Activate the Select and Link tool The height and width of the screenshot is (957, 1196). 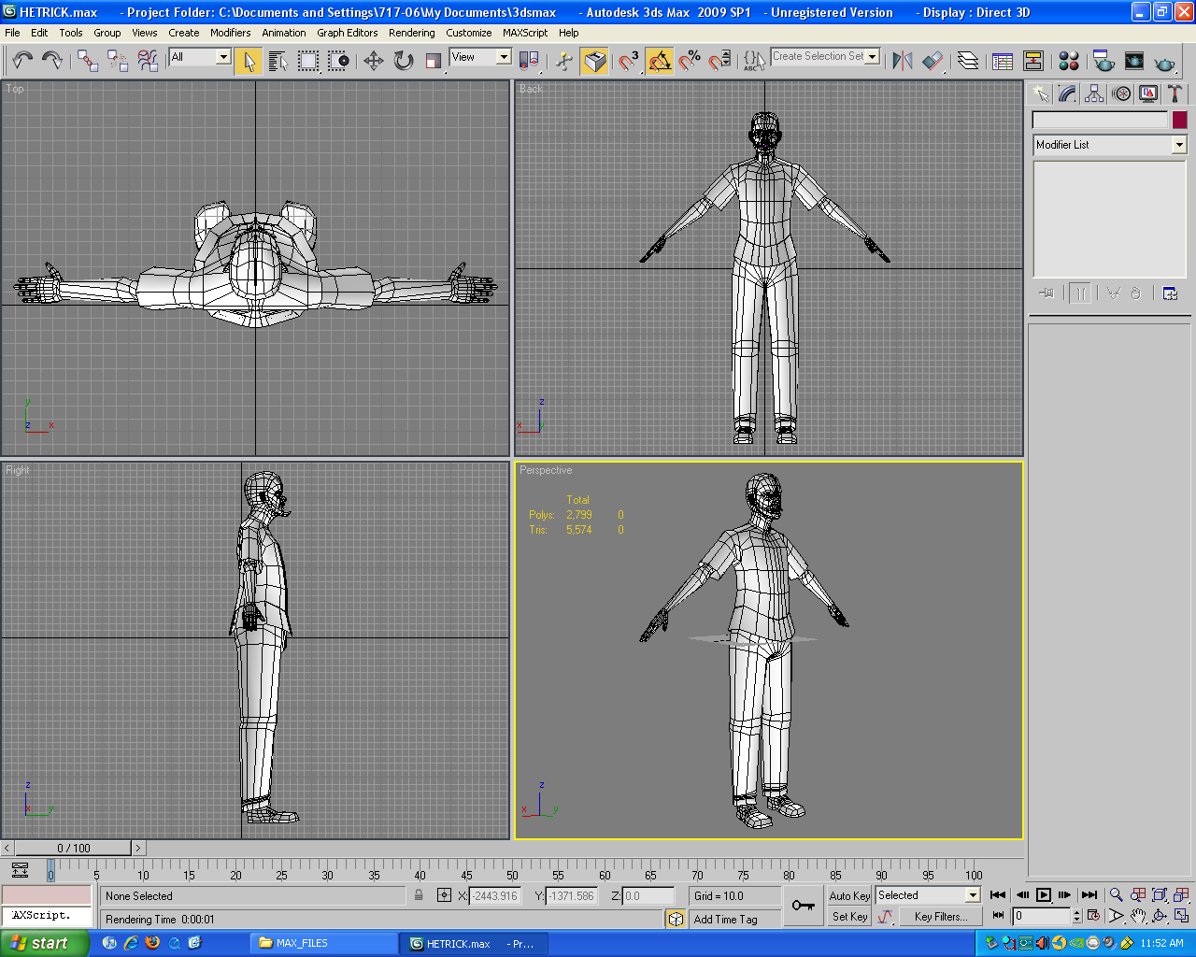coord(88,61)
